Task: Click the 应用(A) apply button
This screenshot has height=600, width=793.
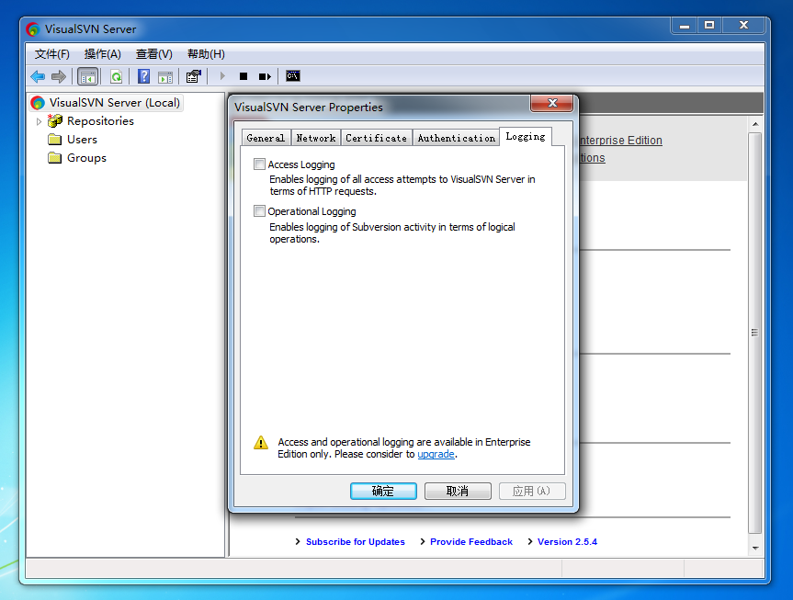Action: 532,491
